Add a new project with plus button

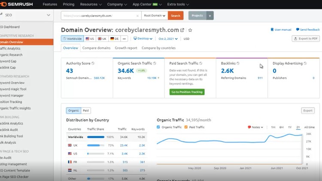210,15
